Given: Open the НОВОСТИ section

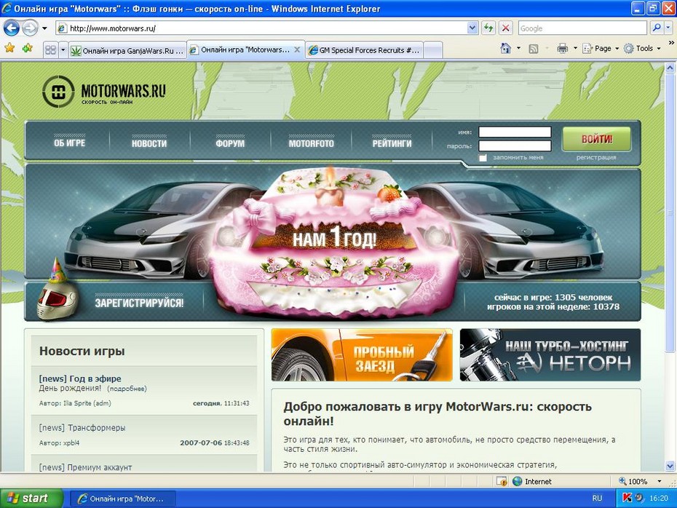Looking at the screenshot, I should click(x=149, y=143).
